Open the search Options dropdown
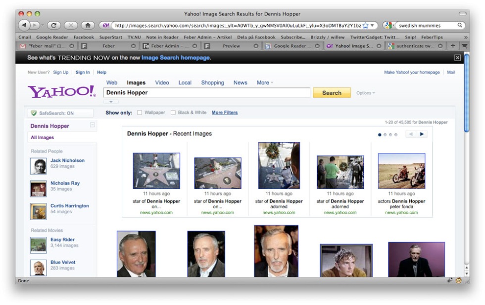The width and height of the screenshot is (485, 305). (x=366, y=93)
